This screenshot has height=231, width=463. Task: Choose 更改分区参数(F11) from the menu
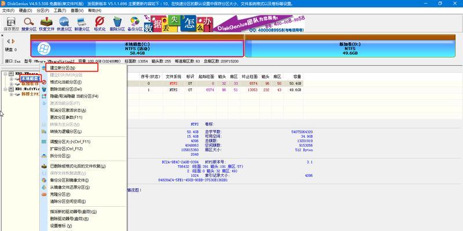[66, 117]
